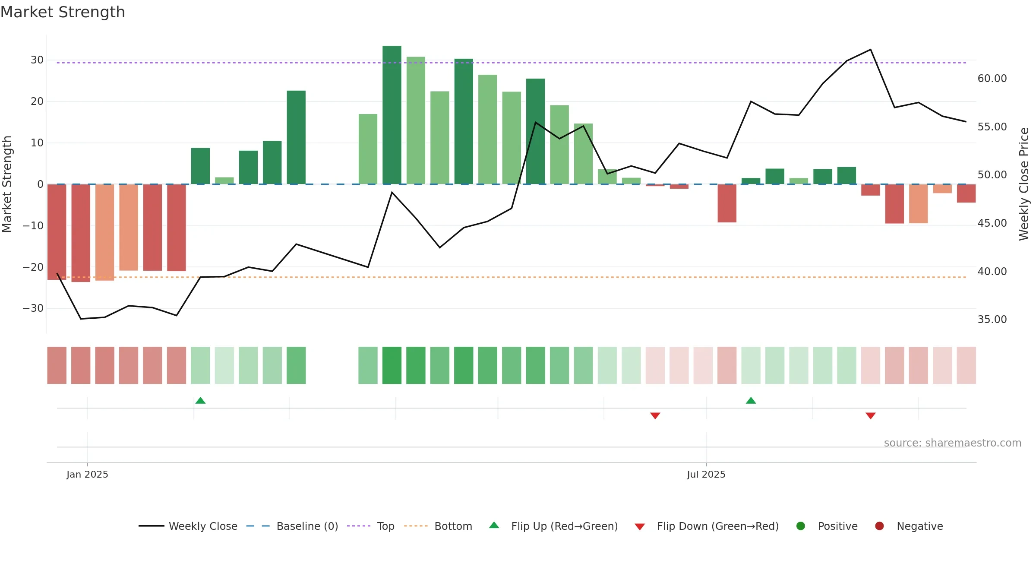Screen dimensions: 1036x583
Task: Click the red down-triangle icon in the legend
Action: pos(640,527)
